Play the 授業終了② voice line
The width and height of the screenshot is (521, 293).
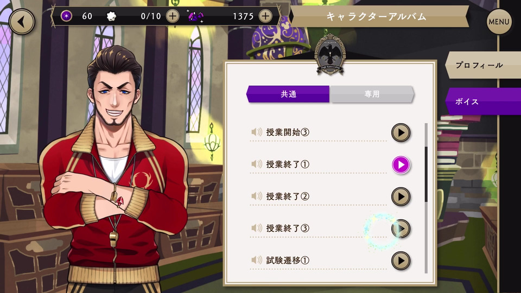401,196
